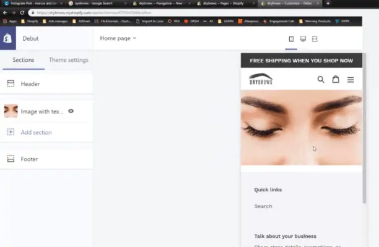Open the Header section settings
The height and width of the screenshot is (247, 379).
[x=46, y=84]
